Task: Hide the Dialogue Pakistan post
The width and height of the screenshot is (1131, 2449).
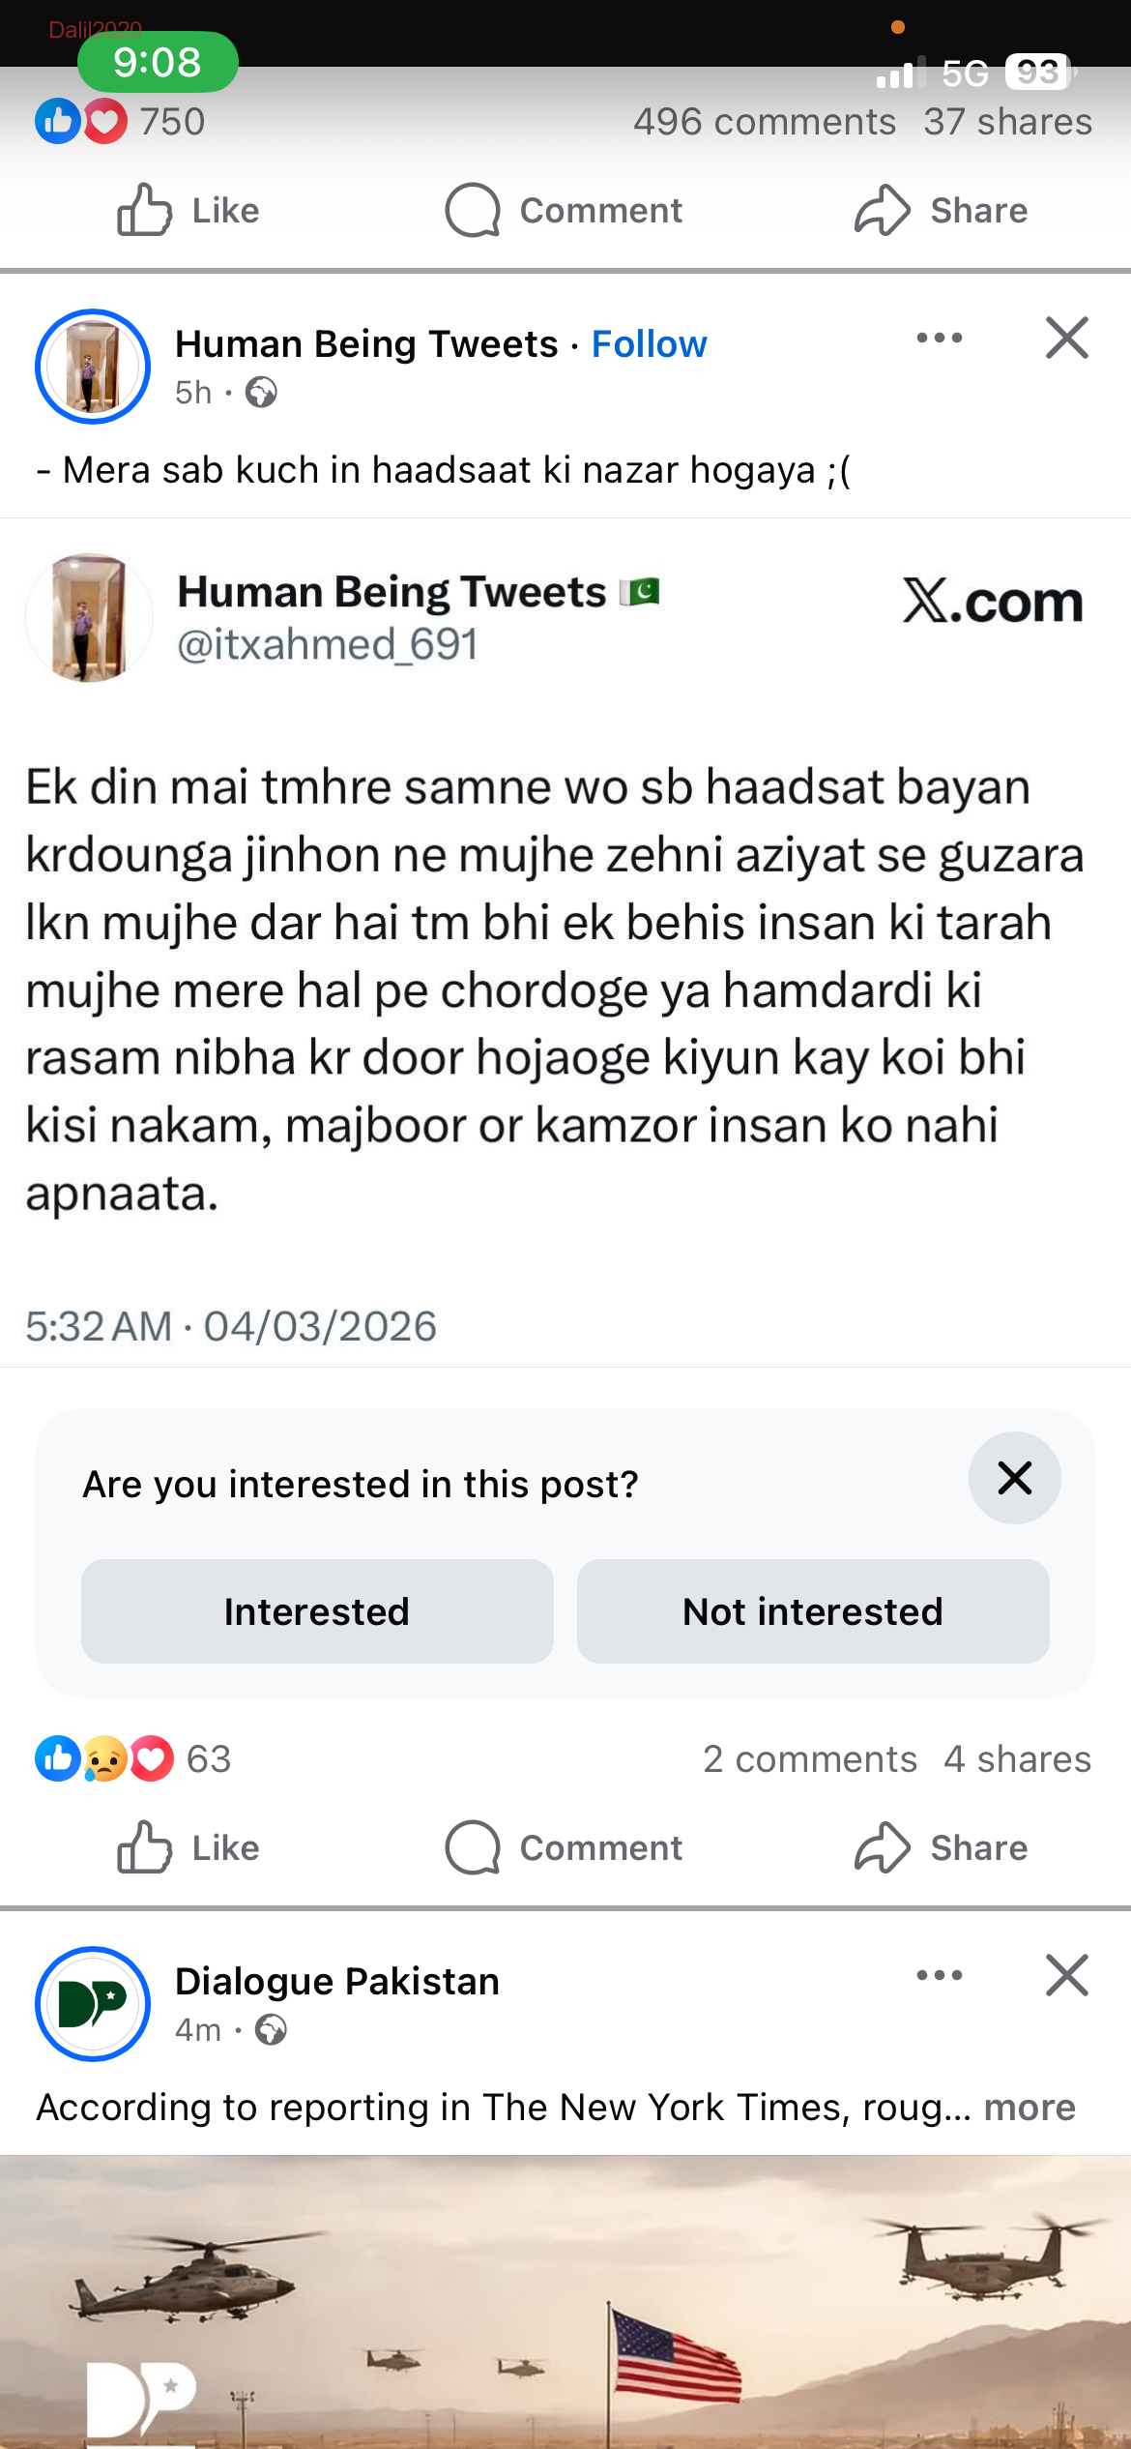Action: click(1066, 1976)
